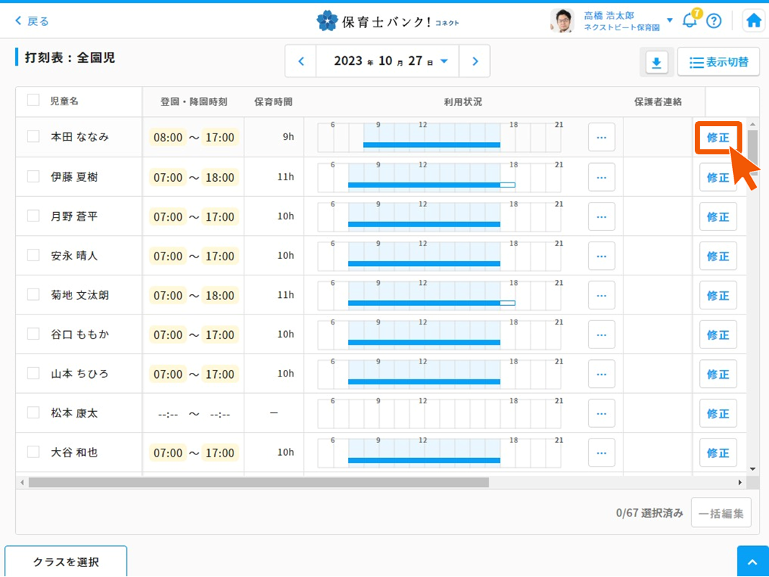Go back using 戻る link
769x577 pixels.
(x=32, y=21)
